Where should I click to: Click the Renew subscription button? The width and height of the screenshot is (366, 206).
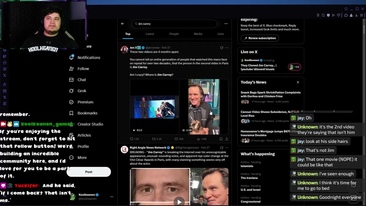(260, 38)
